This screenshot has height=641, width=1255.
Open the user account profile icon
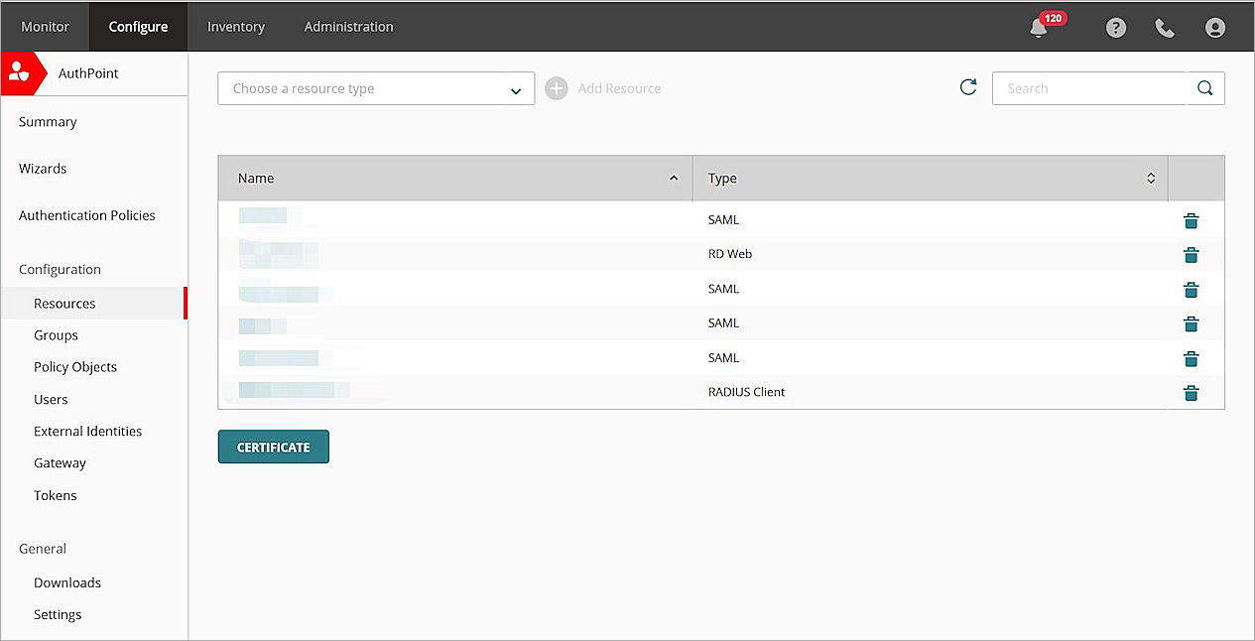point(1214,28)
